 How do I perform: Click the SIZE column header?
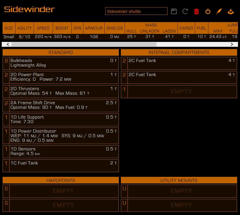9,28
